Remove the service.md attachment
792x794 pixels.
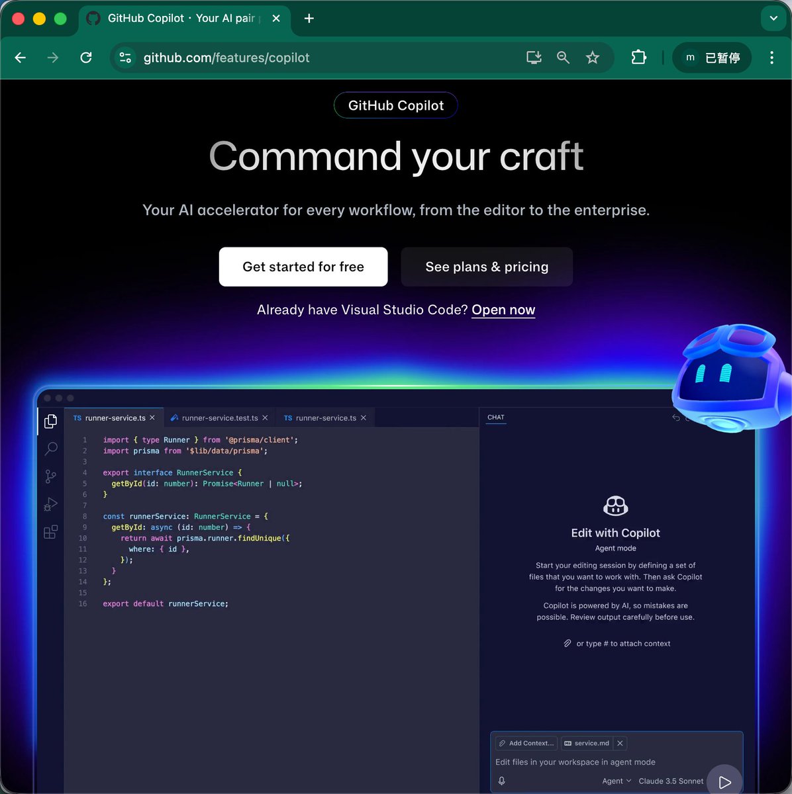620,743
